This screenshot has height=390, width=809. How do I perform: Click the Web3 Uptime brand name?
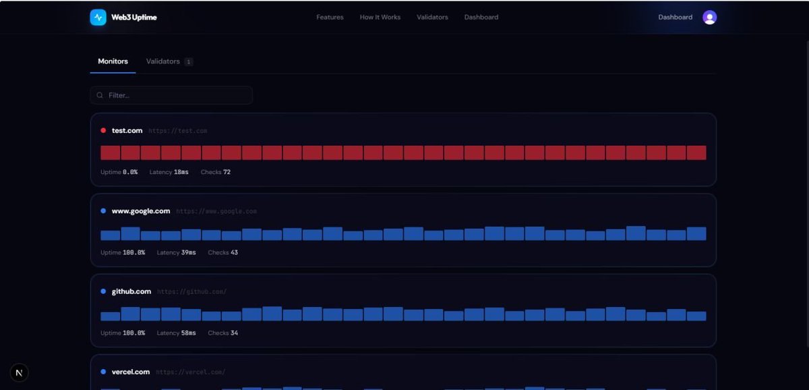(x=134, y=18)
